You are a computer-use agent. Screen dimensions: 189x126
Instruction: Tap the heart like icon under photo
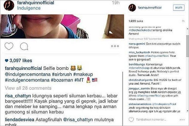pyautogui.click(x=9, y=46)
